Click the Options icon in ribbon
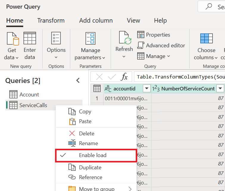 coord(56,39)
